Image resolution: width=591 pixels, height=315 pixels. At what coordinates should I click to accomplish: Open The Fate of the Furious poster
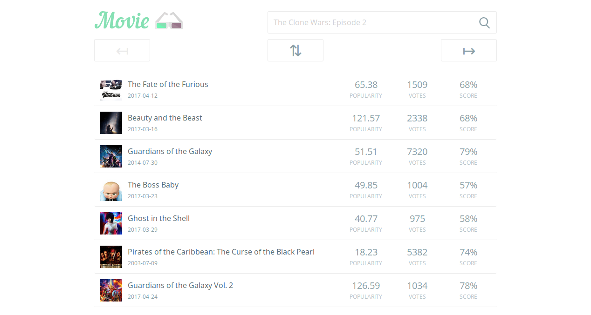point(111,89)
